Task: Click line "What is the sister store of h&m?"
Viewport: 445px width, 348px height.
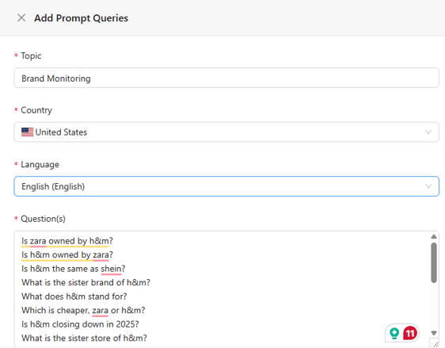Action: point(84,338)
